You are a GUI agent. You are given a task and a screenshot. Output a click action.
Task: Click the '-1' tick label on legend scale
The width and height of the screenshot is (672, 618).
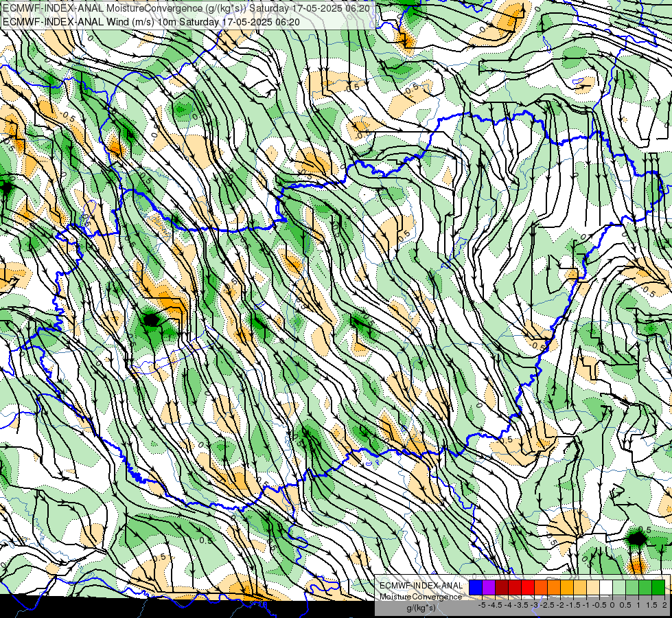pos(586,605)
